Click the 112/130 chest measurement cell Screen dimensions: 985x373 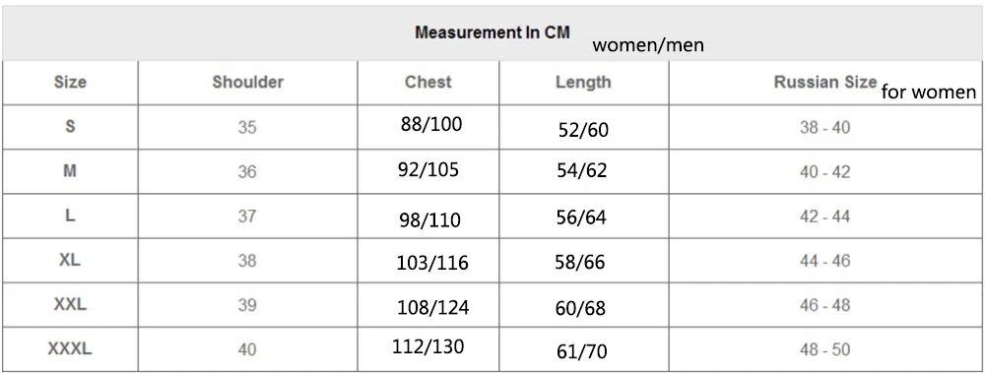[427, 346]
